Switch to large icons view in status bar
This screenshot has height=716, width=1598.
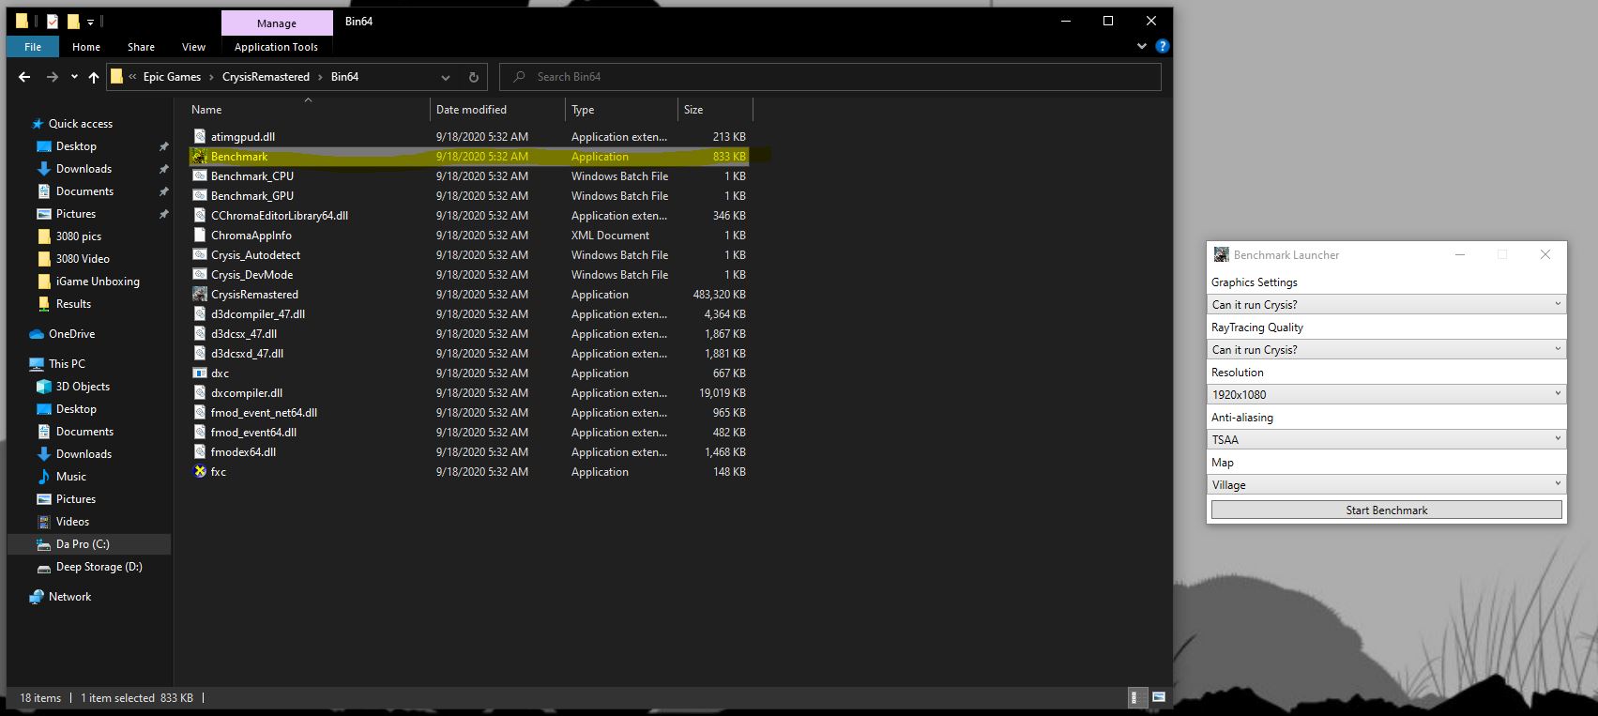(x=1159, y=697)
